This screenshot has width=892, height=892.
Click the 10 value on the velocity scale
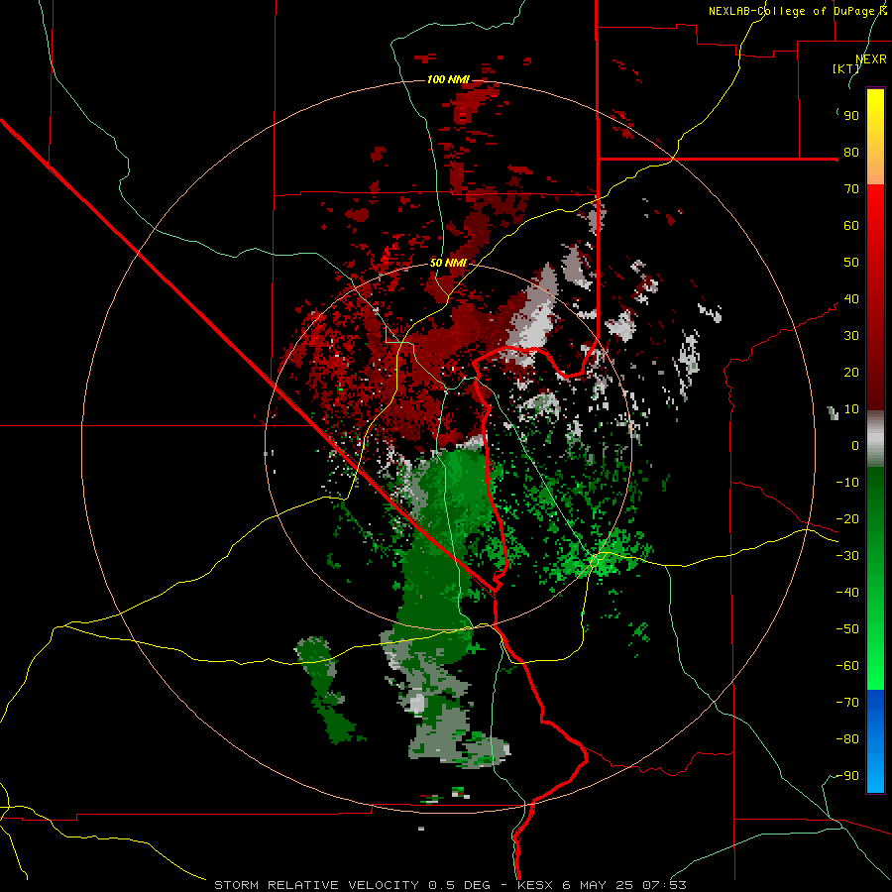pyautogui.click(x=851, y=409)
